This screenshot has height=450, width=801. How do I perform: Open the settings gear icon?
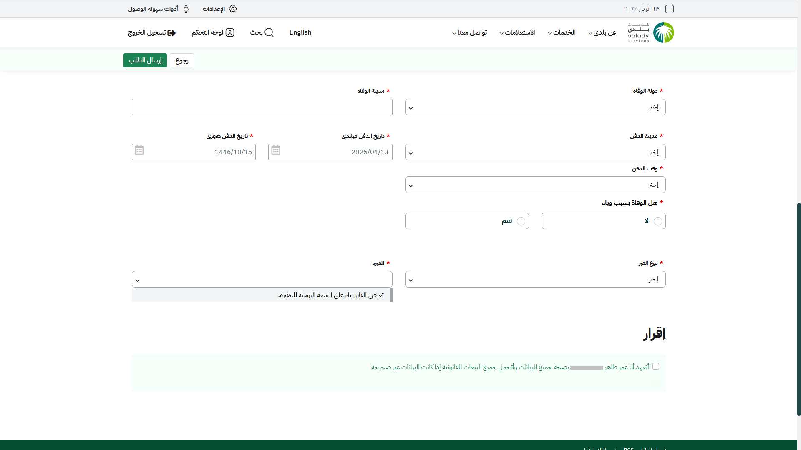(x=233, y=9)
